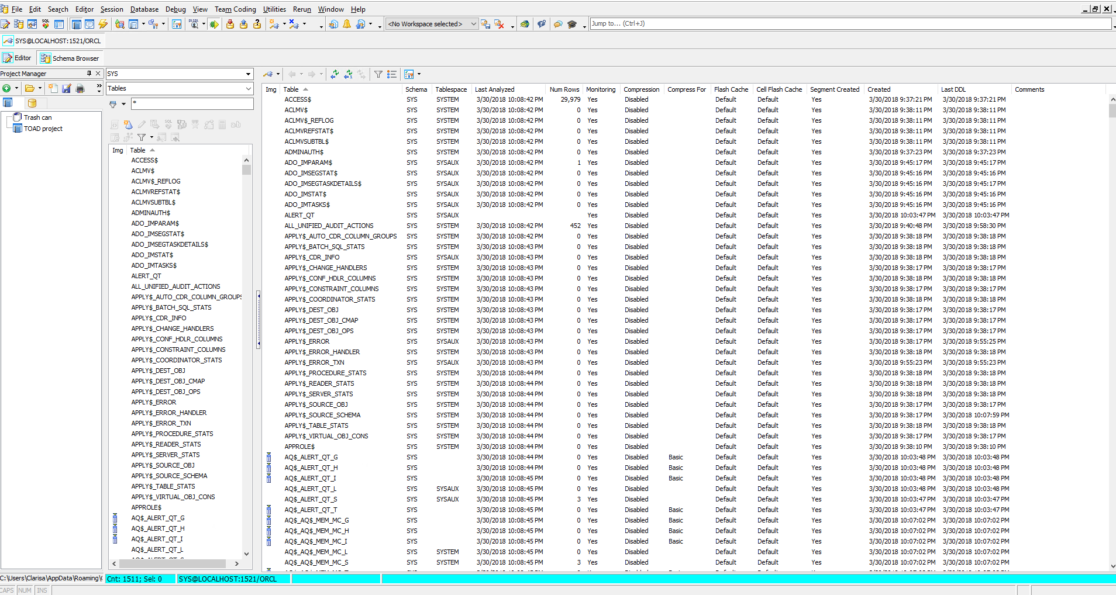Open the Toad World globe icon
1116x595 pixels.
pyautogui.click(x=525, y=24)
